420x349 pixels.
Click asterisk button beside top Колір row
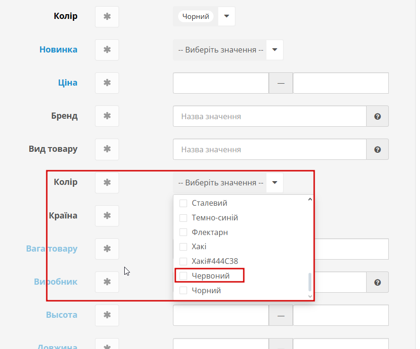click(107, 17)
